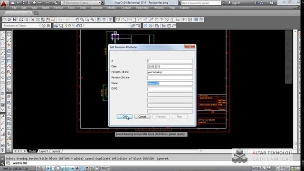
Task: Open the File menu
Action: pyautogui.click(x=14, y=8)
